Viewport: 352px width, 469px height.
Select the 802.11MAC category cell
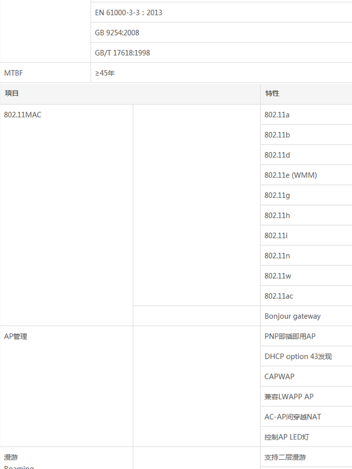(67, 215)
